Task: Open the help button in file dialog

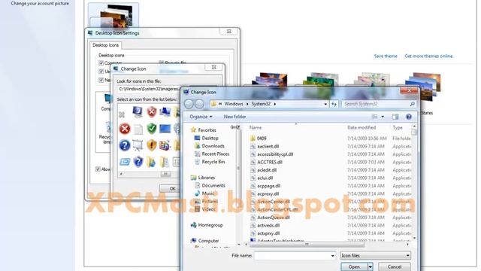Action: click(409, 117)
